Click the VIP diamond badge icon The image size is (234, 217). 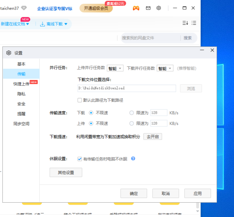coord(24,8)
